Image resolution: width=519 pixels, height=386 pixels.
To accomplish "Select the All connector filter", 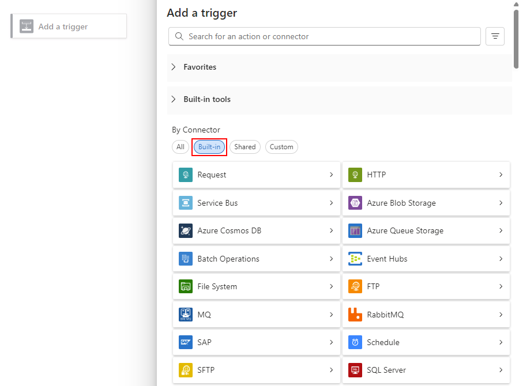I will click(x=180, y=147).
